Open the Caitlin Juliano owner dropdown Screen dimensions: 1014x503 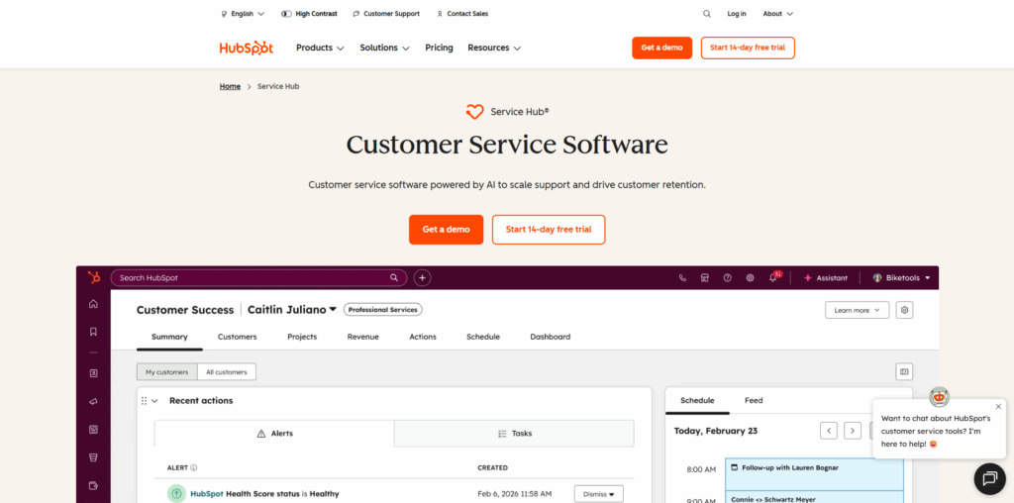(x=292, y=310)
